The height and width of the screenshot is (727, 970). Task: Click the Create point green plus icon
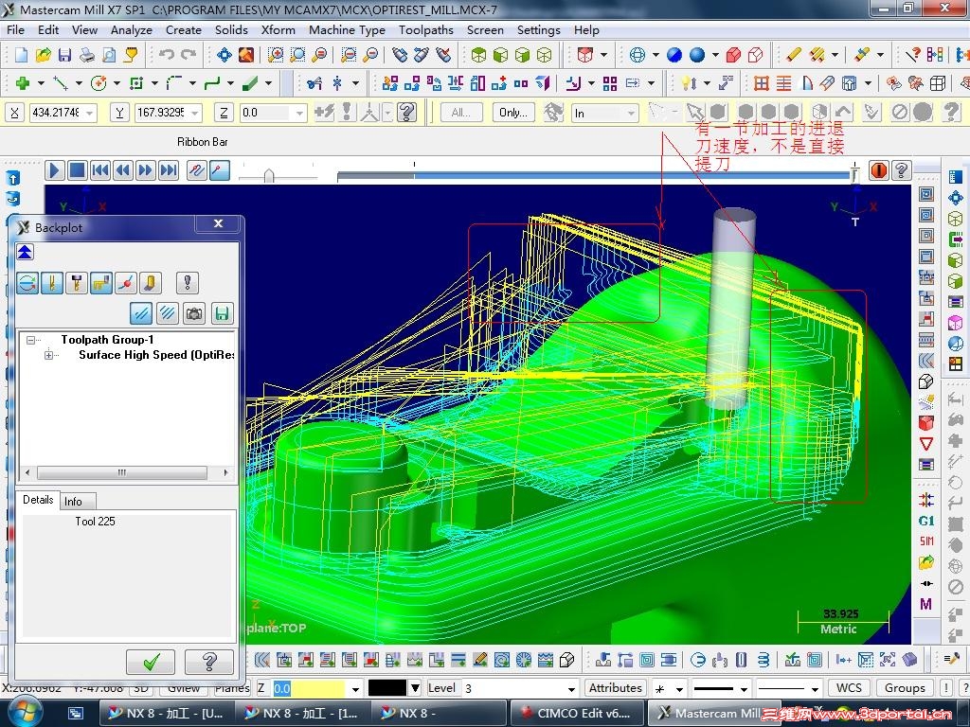coord(23,83)
